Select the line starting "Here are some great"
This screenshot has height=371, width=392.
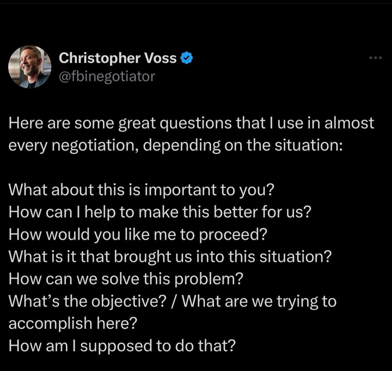pyautogui.click(x=192, y=123)
